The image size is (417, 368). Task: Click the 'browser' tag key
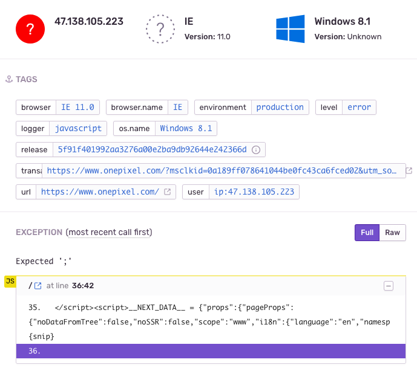pos(36,108)
